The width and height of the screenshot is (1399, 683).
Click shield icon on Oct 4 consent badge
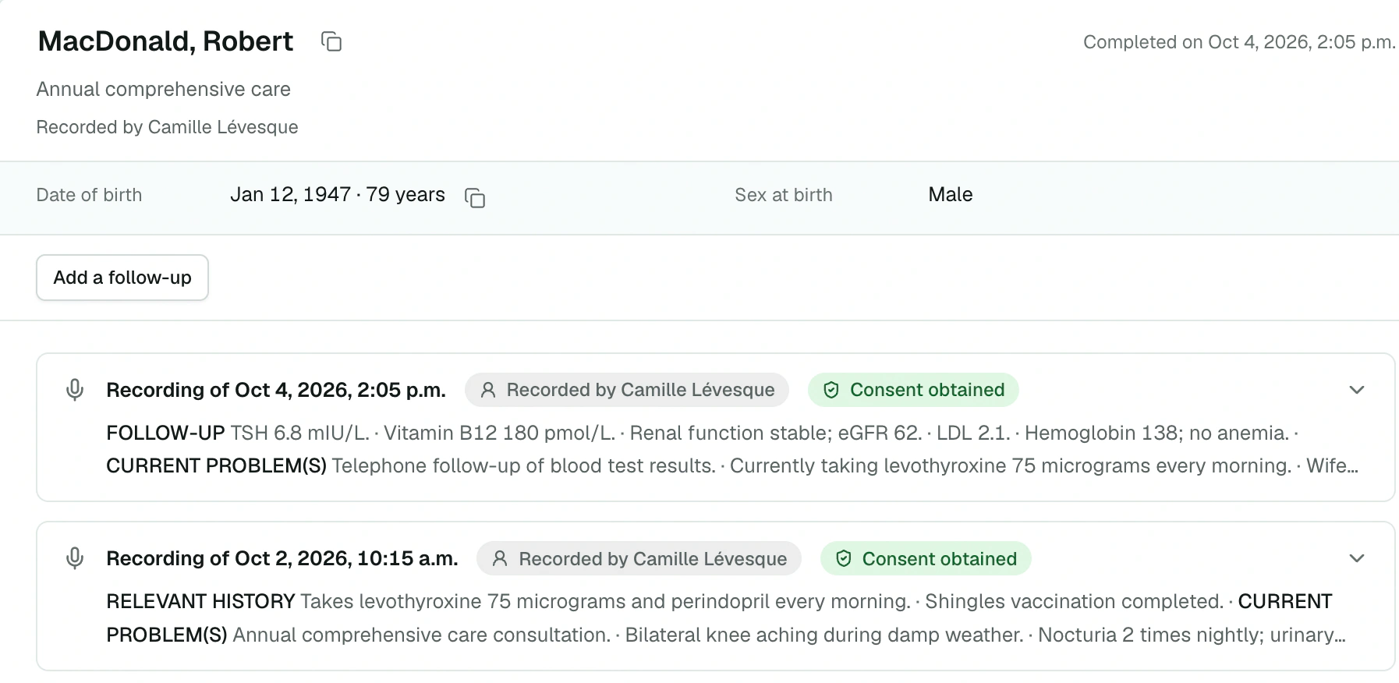831,390
